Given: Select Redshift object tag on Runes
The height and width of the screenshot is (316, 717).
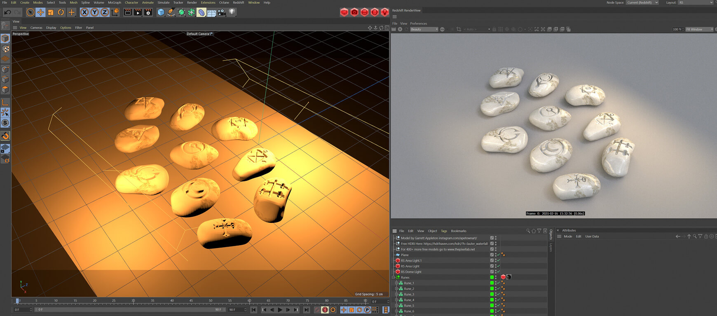Looking at the screenshot, I should [503, 277].
